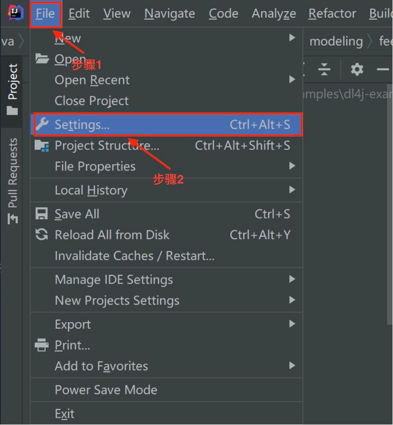
Task: Click the collapse-all icon beside the gear
Action: pyautogui.click(x=325, y=69)
